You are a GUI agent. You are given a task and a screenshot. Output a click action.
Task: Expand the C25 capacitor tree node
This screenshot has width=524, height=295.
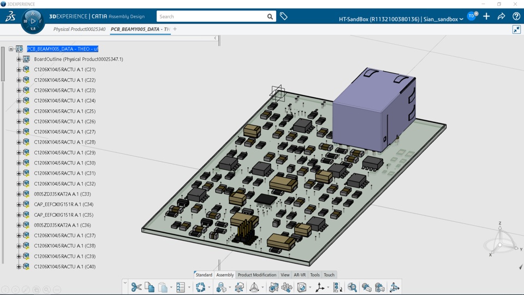pos(19,111)
